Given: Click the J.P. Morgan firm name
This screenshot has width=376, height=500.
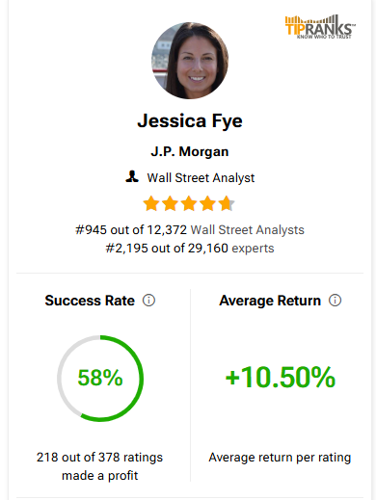Looking at the screenshot, I should coord(190,151).
